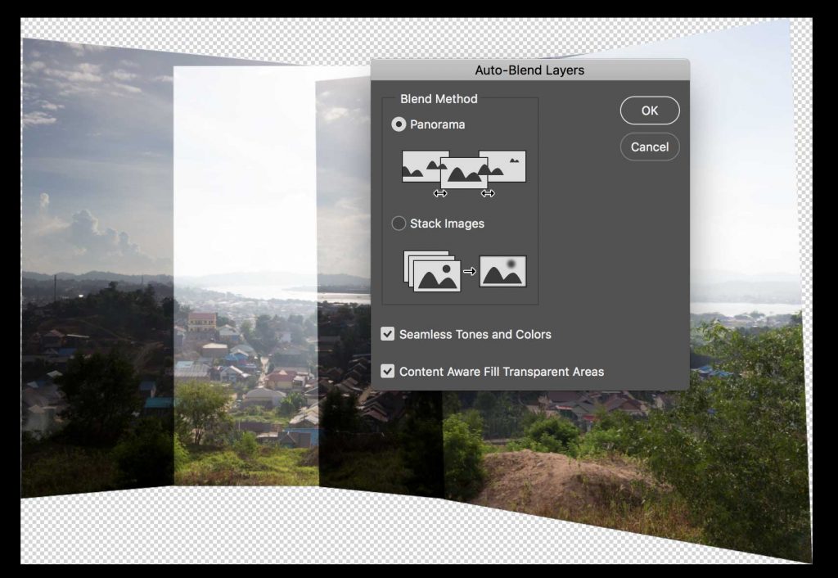Click the right overlap arrow under panorama illustration
Screen dimensions: 838x578
pyautogui.click(x=488, y=193)
